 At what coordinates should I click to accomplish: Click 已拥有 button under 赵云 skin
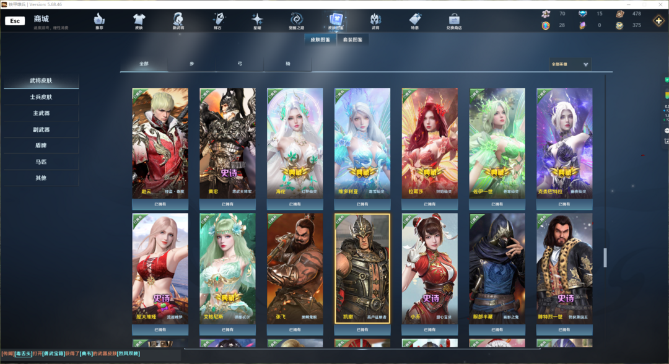(x=160, y=204)
